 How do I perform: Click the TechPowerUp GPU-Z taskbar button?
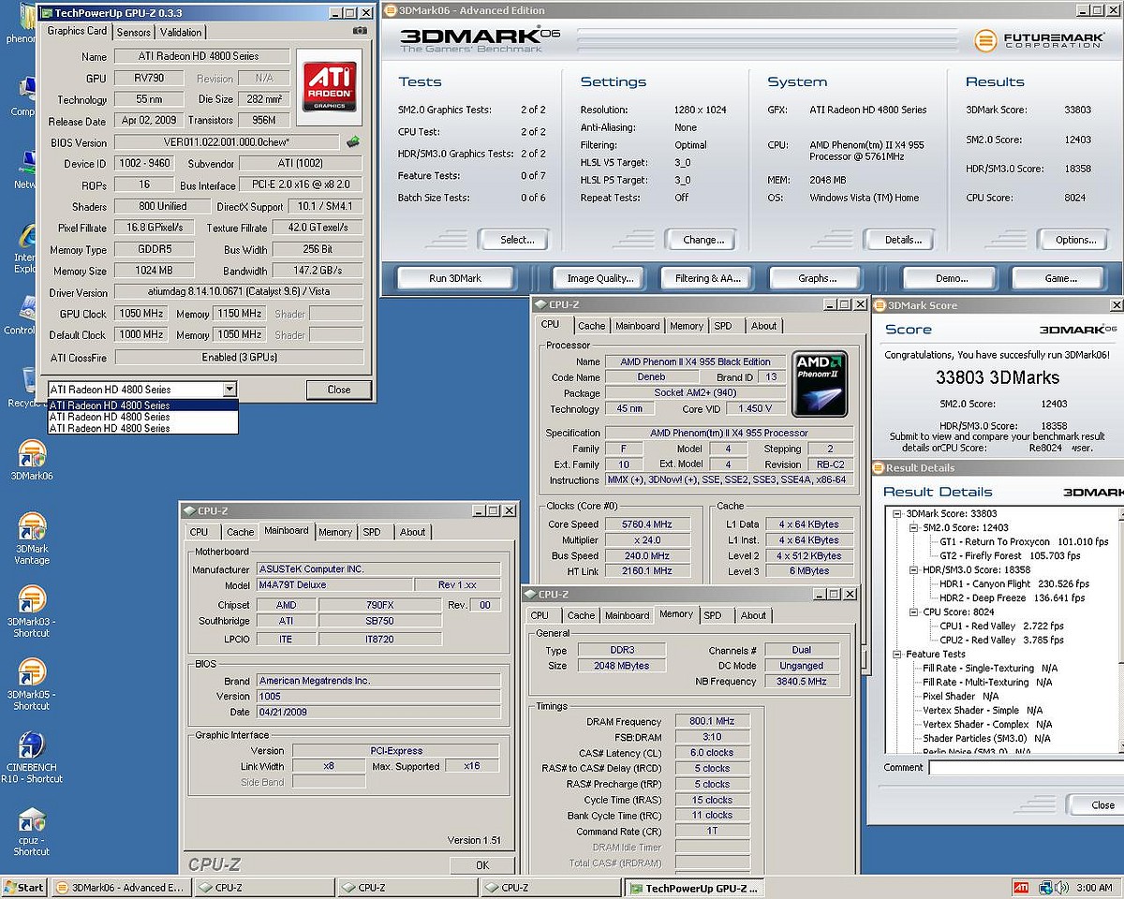pos(694,888)
